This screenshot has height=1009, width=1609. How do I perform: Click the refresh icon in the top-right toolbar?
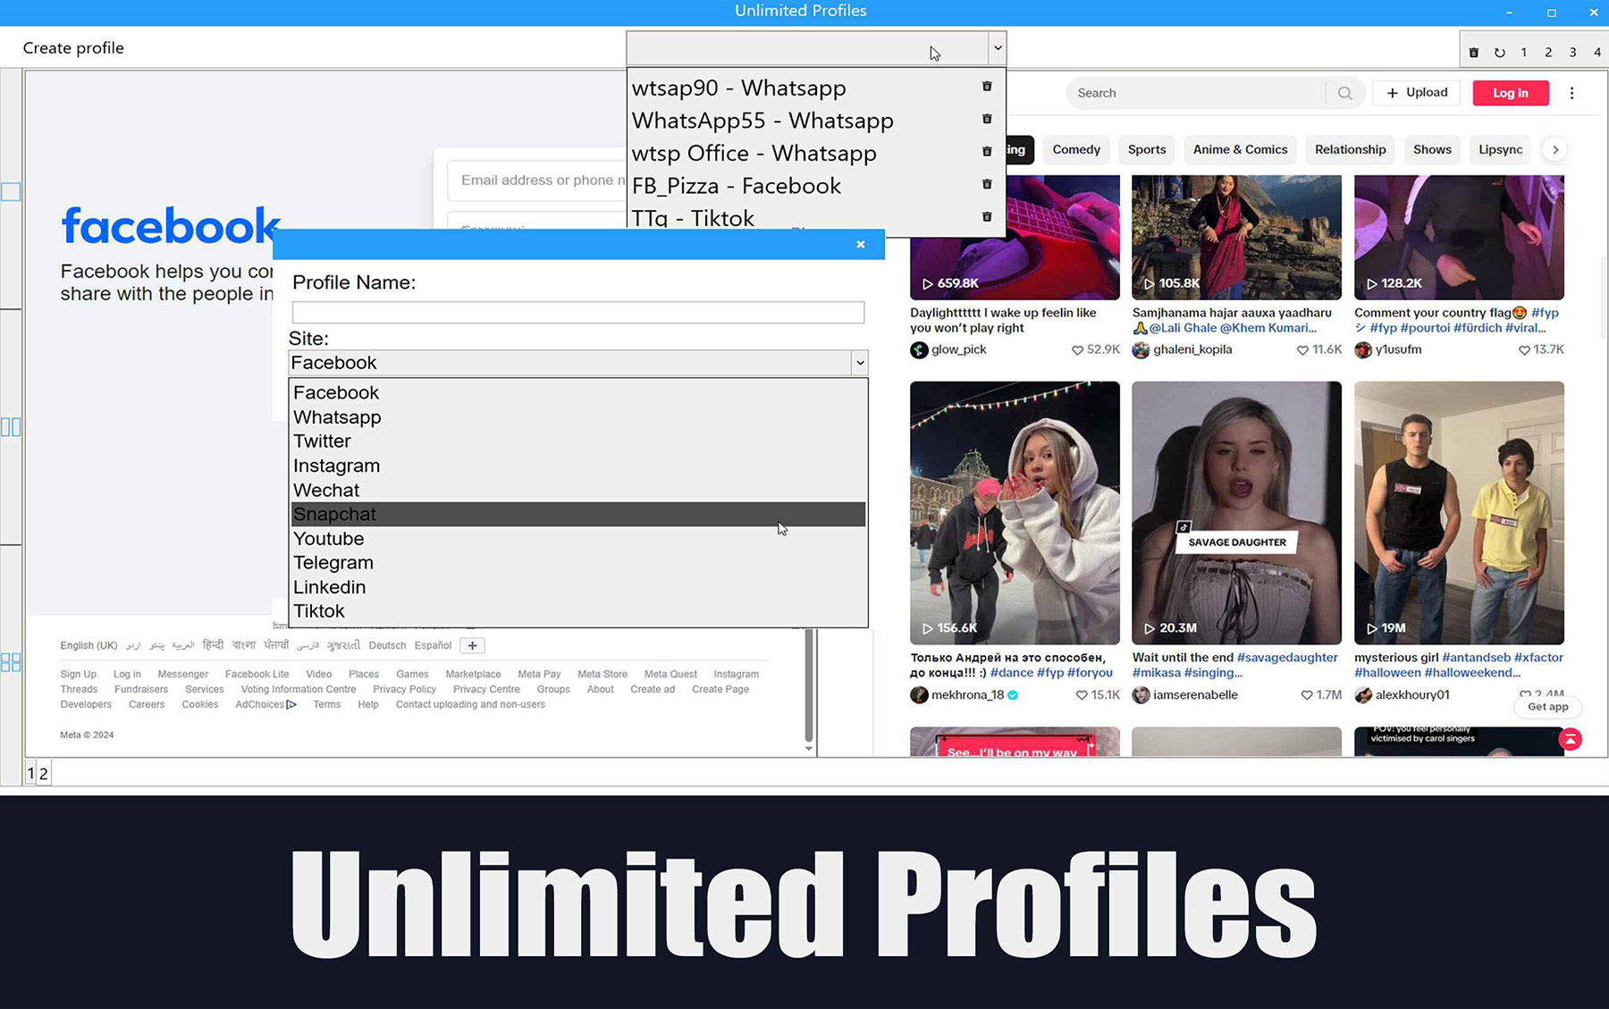coord(1501,51)
